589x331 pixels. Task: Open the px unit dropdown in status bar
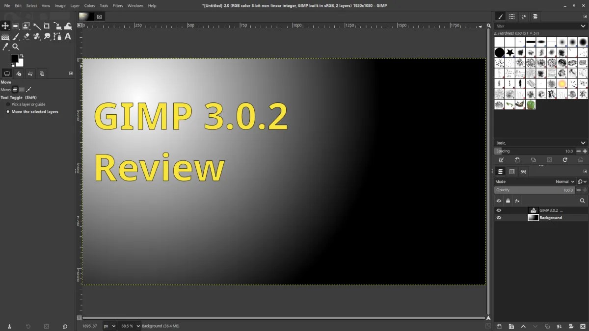pyautogui.click(x=109, y=326)
